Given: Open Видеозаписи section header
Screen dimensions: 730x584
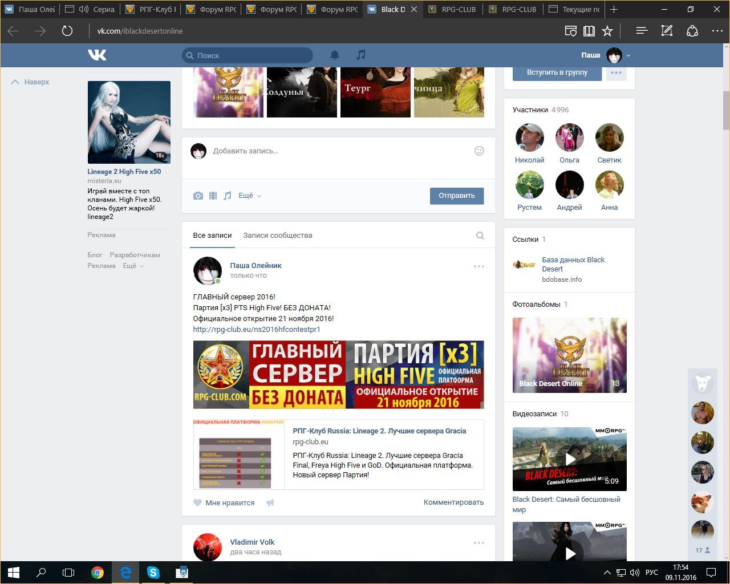Looking at the screenshot, I should click(540, 414).
